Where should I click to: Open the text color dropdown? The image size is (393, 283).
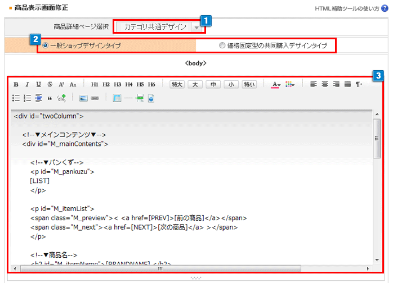(276, 84)
